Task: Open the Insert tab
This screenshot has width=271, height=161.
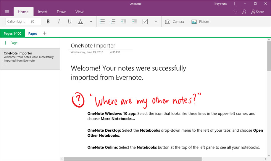Action: tap(43, 12)
